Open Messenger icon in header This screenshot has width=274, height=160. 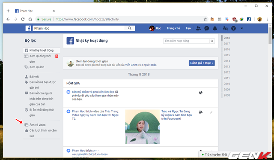(206, 28)
